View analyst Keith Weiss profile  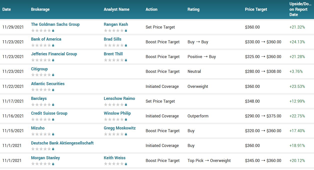(115, 158)
